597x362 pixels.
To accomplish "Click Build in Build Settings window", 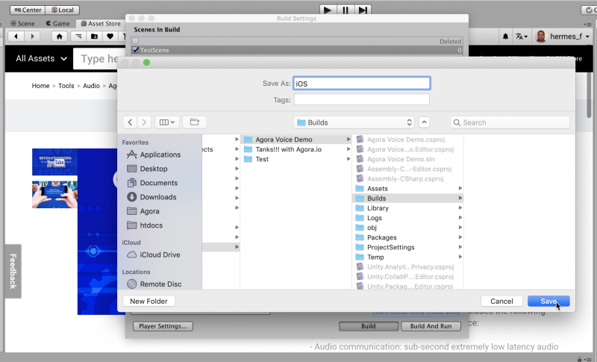I will [x=369, y=326].
